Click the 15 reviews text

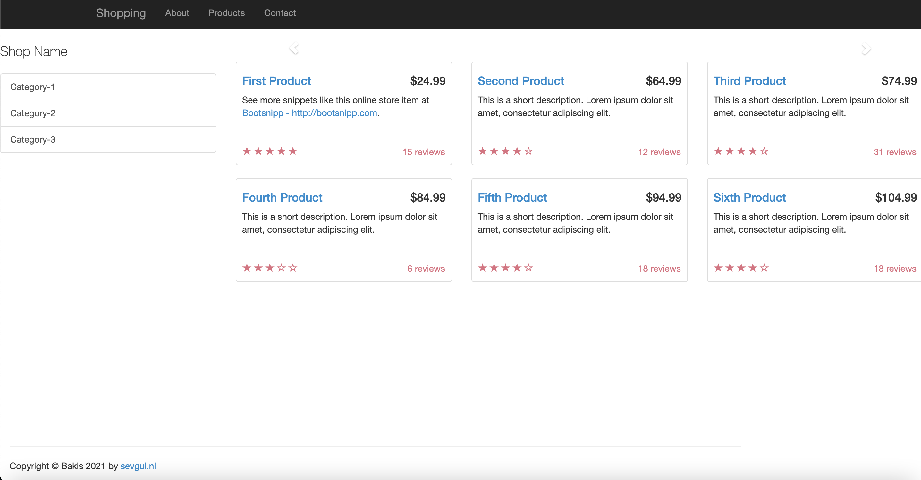424,152
